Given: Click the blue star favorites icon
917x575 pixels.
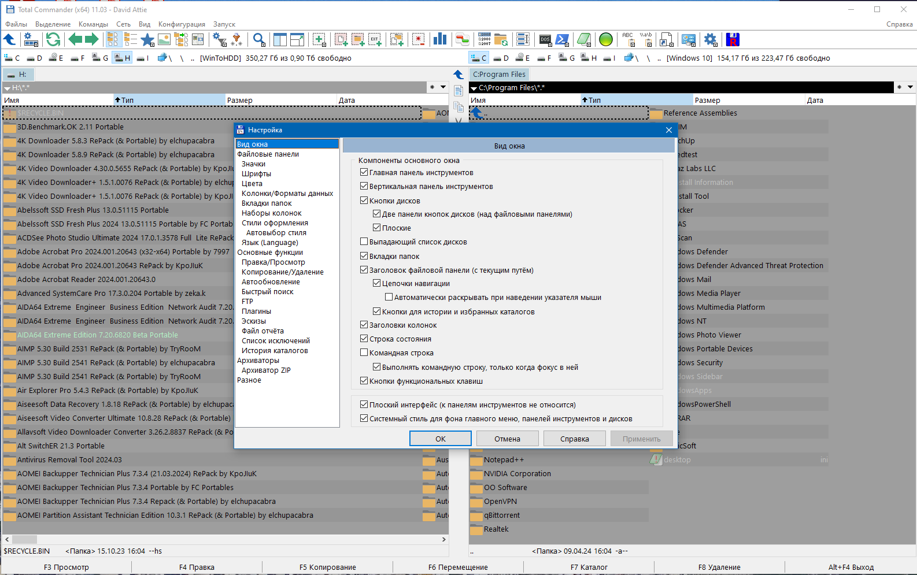Looking at the screenshot, I should click(x=147, y=39).
